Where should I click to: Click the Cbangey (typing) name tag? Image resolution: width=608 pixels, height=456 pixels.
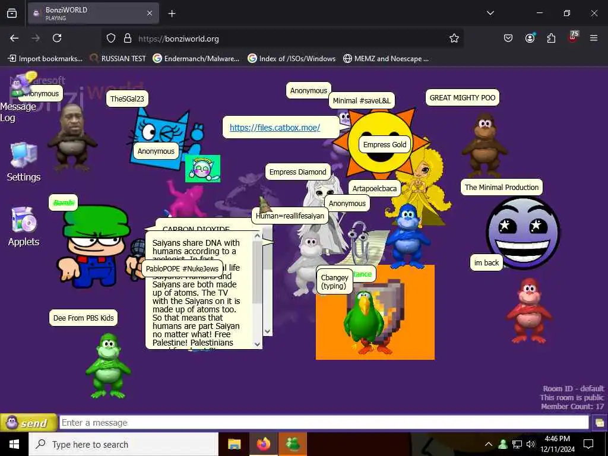coord(334,281)
